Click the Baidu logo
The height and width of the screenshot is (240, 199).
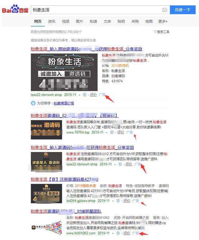(x=15, y=9)
